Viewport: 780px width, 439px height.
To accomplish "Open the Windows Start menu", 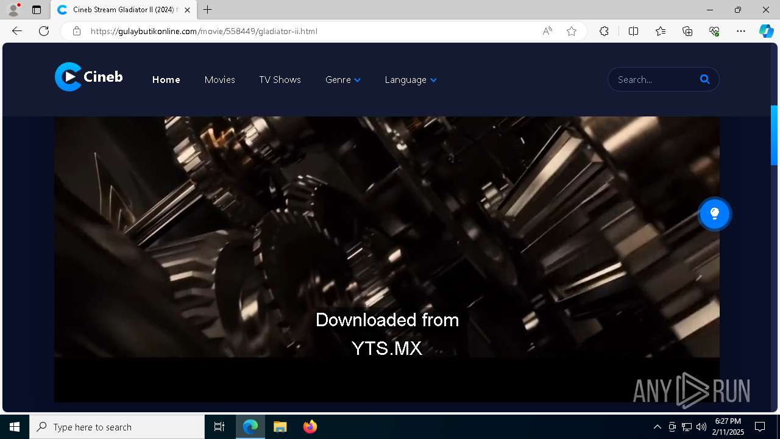I will [x=15, y=427].
